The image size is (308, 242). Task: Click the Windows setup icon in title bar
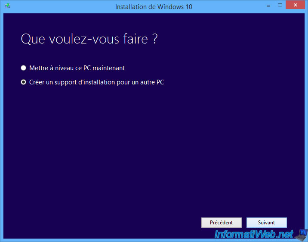(7, 6)
